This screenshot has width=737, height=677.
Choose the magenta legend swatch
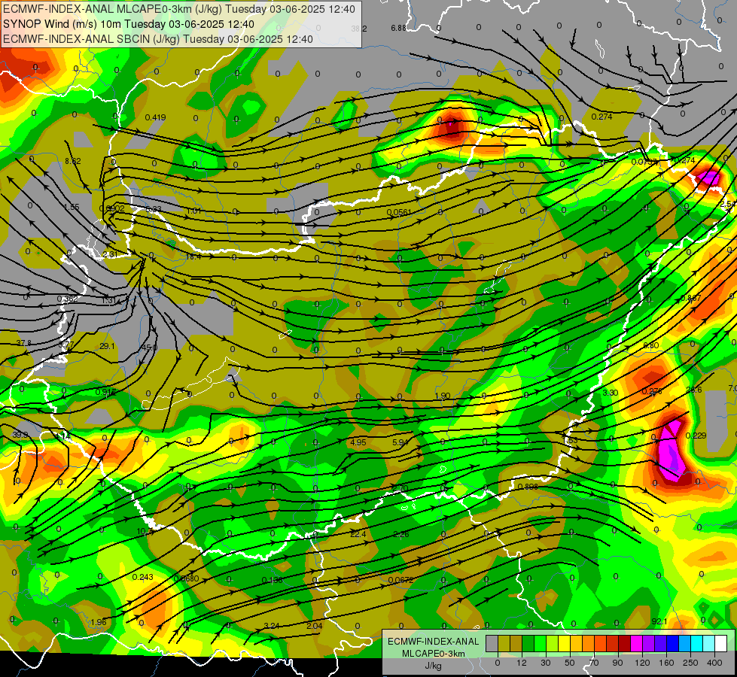637,644
